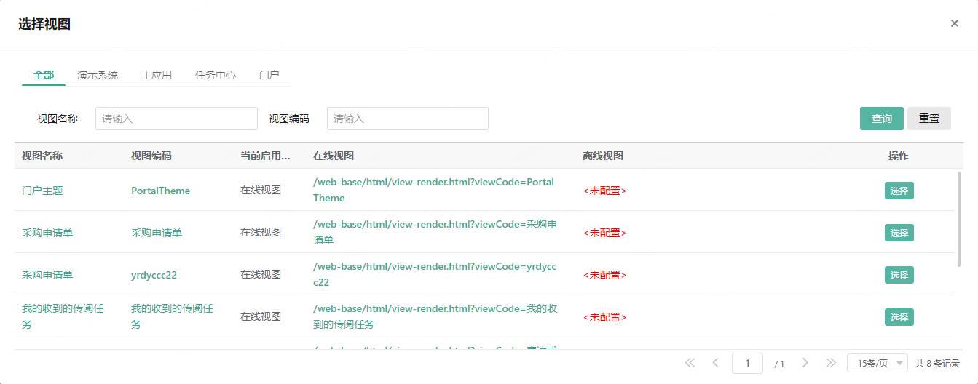Viewport: 978px width, 384px height.
Task: Switch to the 任务中心 tab
Action: [x=216, y=75]
